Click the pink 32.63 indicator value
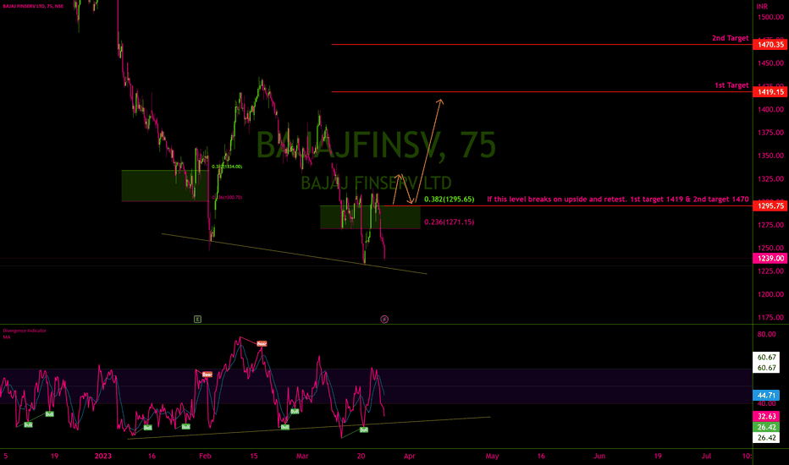Screen dimensions: 789x465 (x=766, y=416)
